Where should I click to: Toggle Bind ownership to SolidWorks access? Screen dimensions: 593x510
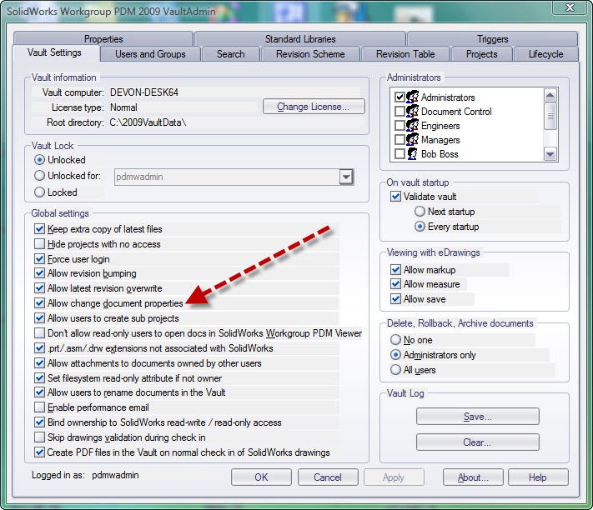[x=39, y=422]
